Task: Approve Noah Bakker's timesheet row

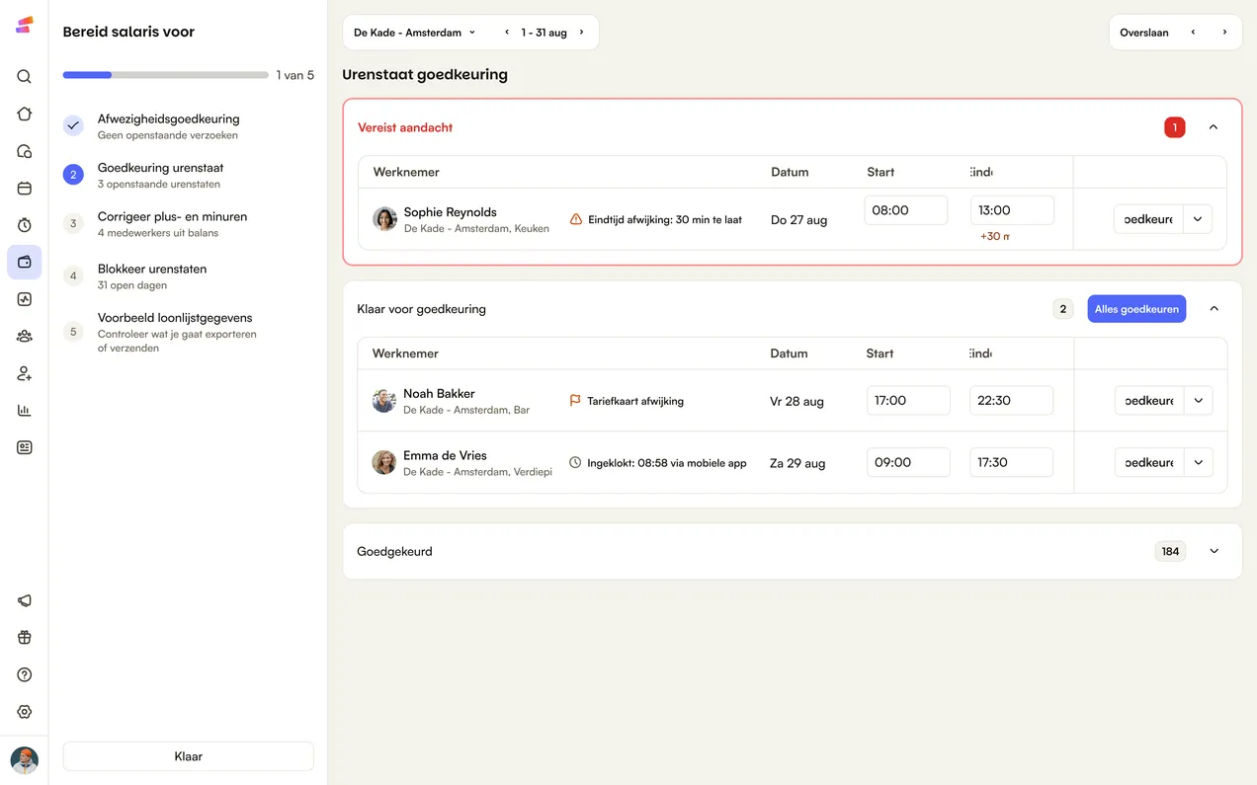Action: [x=1149, y=401]
